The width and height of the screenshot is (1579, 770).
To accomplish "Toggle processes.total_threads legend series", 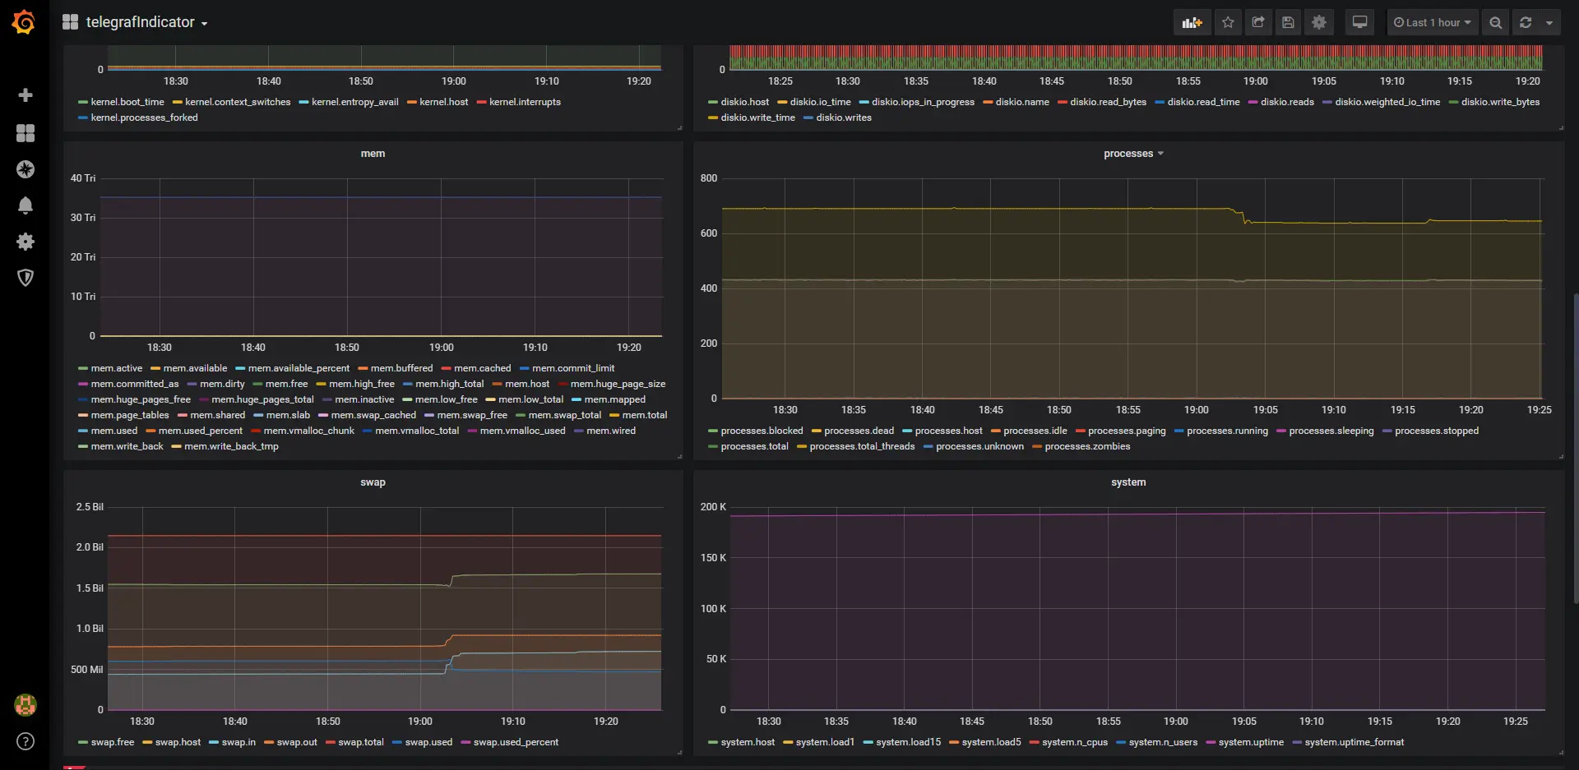I will tap(862, 446).
